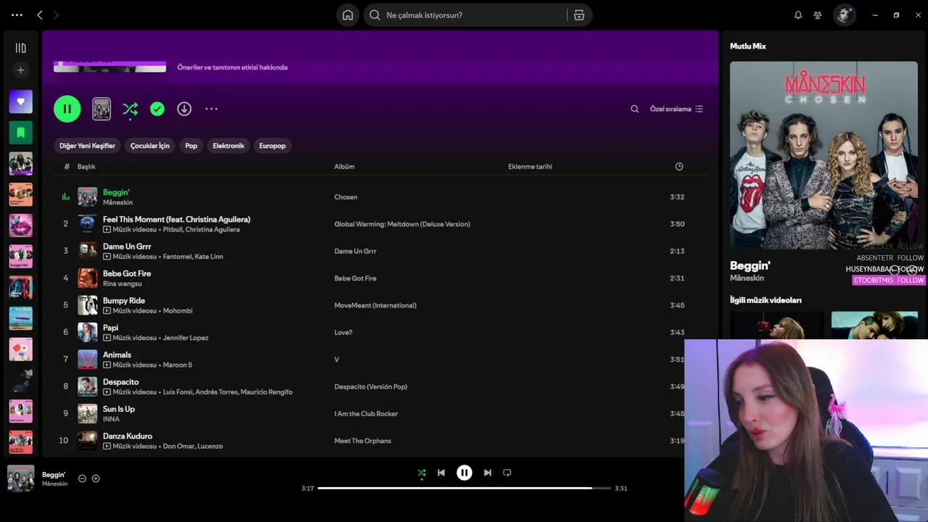
Task: Open 'Öneriler ve tanıtımın etkisi hakkında' link
Action: [233, 67]
